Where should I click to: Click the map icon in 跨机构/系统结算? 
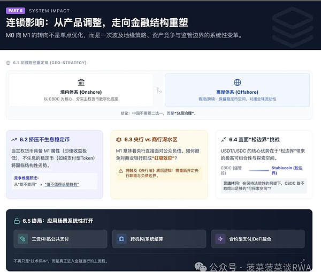click(x=121, y=239)
